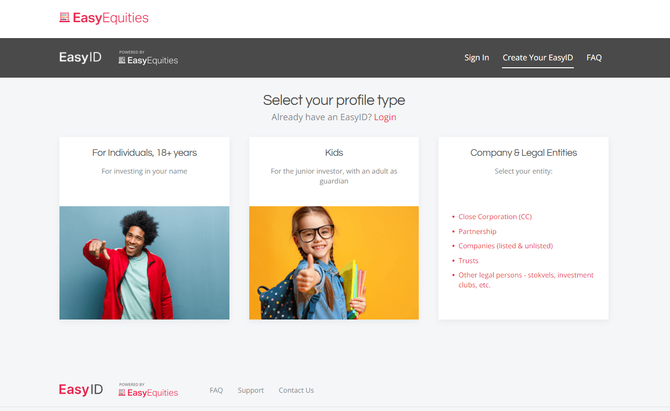Image resolution: width=670 pixels, height=411 pixels.
Task: Select Close Corporation (CC) entity
Action: pyautogui.click(x=495, y=217)
